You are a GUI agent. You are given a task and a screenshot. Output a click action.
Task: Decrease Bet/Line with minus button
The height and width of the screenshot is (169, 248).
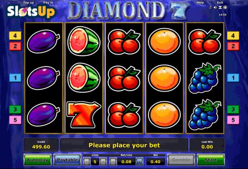[x=113, y=162]
